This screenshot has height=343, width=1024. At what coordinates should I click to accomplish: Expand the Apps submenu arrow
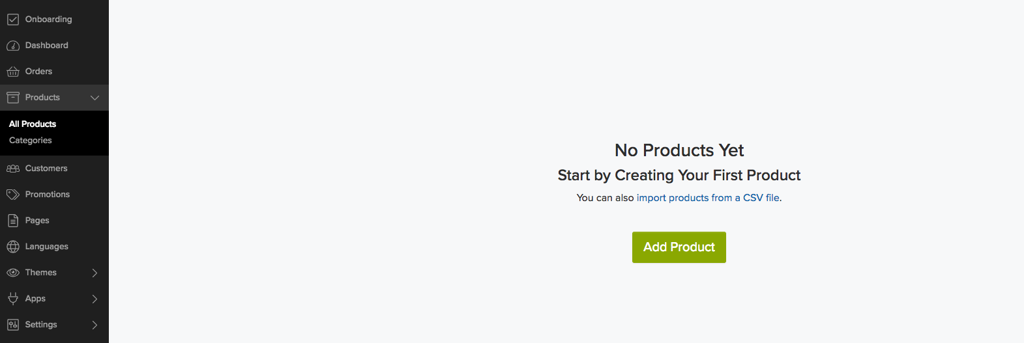pyautogui.click(x=95, y=299)
